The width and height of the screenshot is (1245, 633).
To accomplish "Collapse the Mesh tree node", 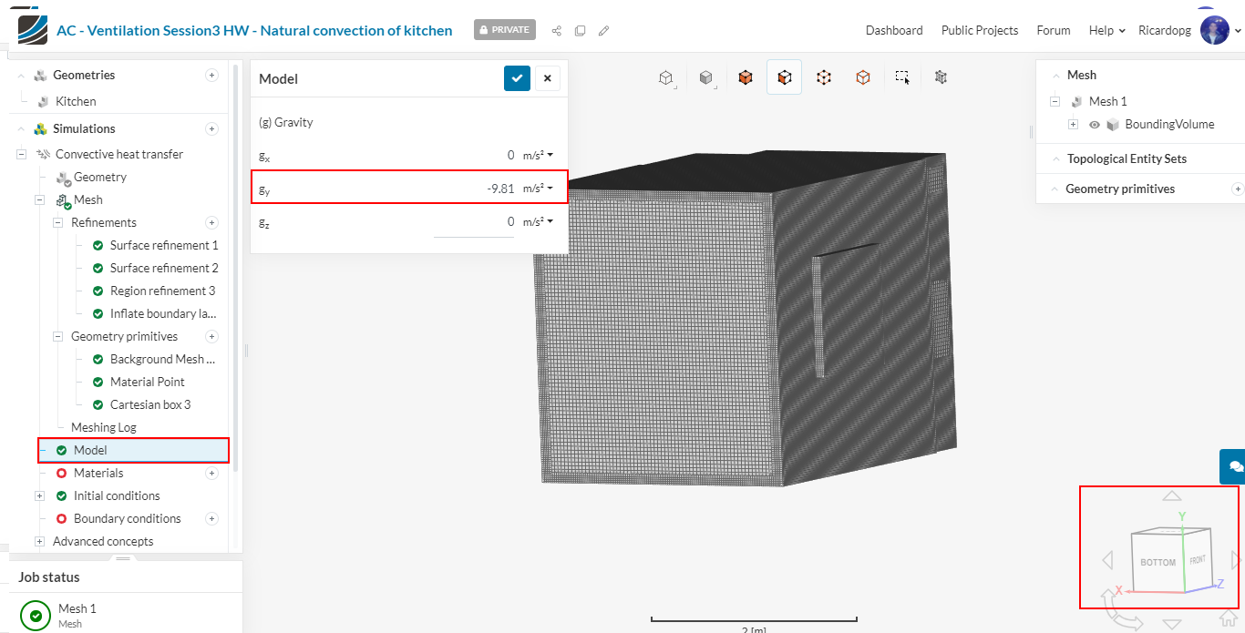I will (39, 200).
